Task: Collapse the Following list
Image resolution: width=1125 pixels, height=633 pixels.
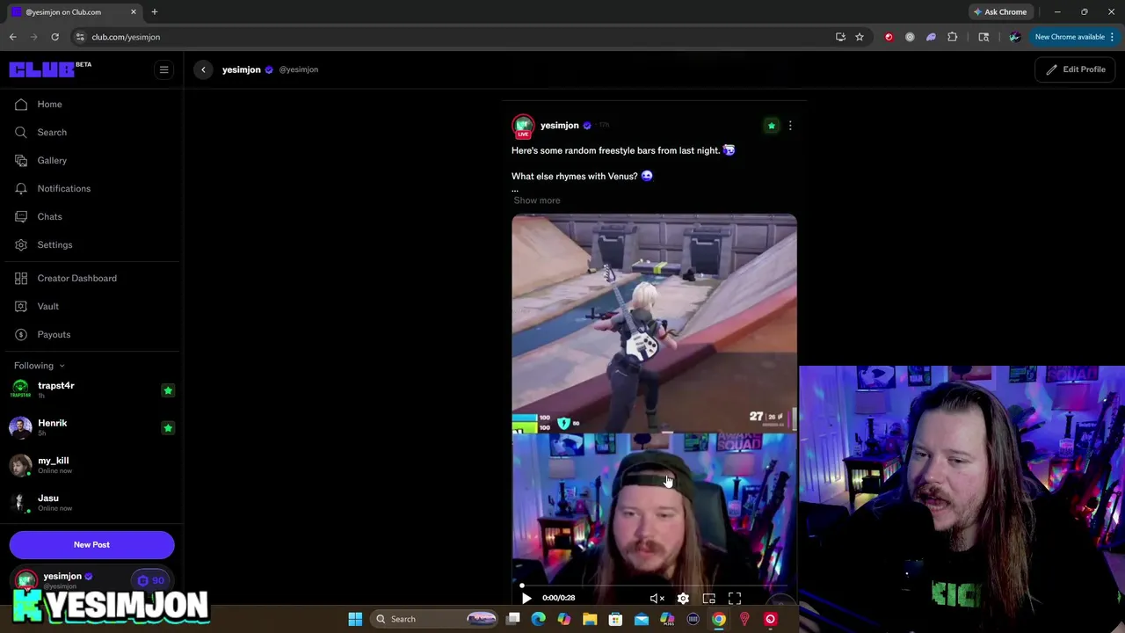Action: click(39, 365)
